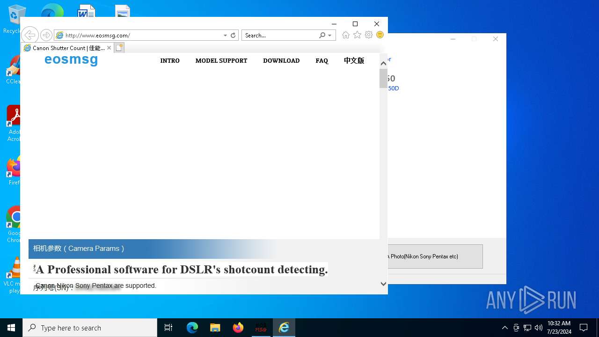Image resolution: width=599 pixels, height=337 pixels.
Task: Open a new tab in IE
Action: click(x=119, y=48)
